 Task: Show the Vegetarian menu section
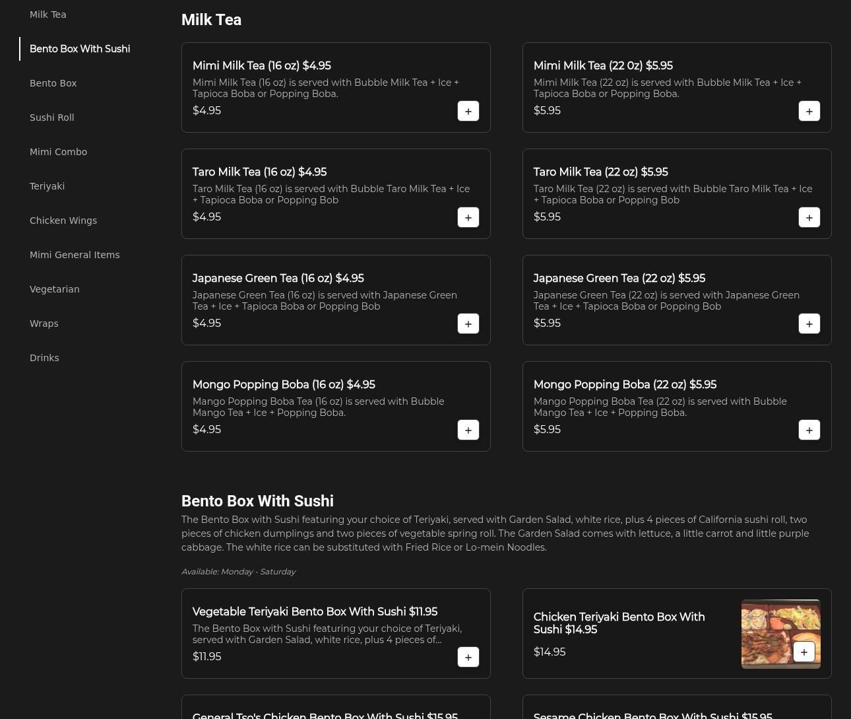click(54, 289)
